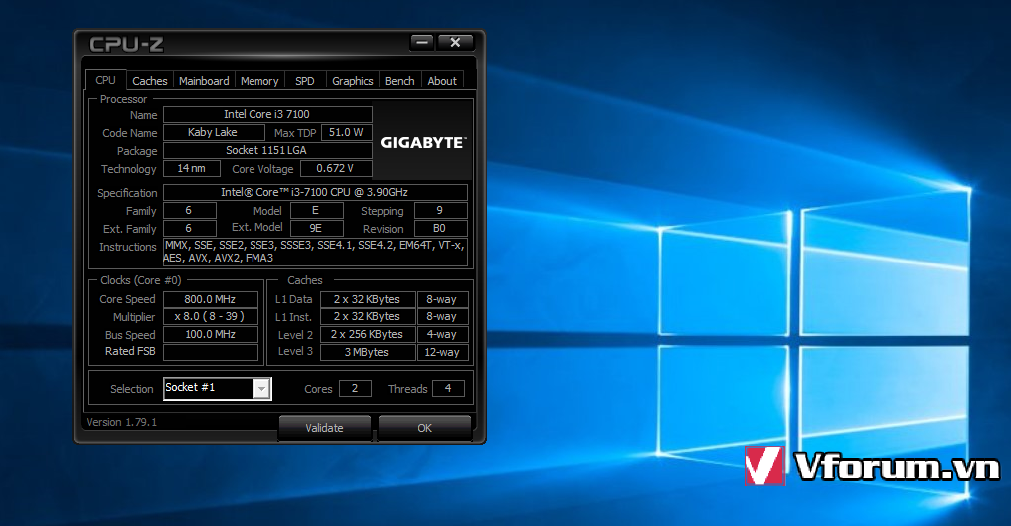The height and width of the screenshot is (526, 1011).
Task: Click the Level 3 3 MBytes value
Action: (x=367, y=352)
